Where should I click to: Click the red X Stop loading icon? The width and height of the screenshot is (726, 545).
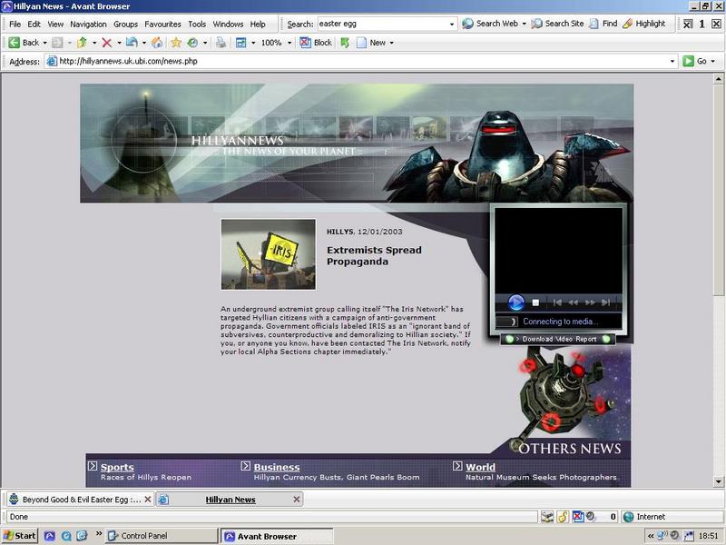(107, 43)
